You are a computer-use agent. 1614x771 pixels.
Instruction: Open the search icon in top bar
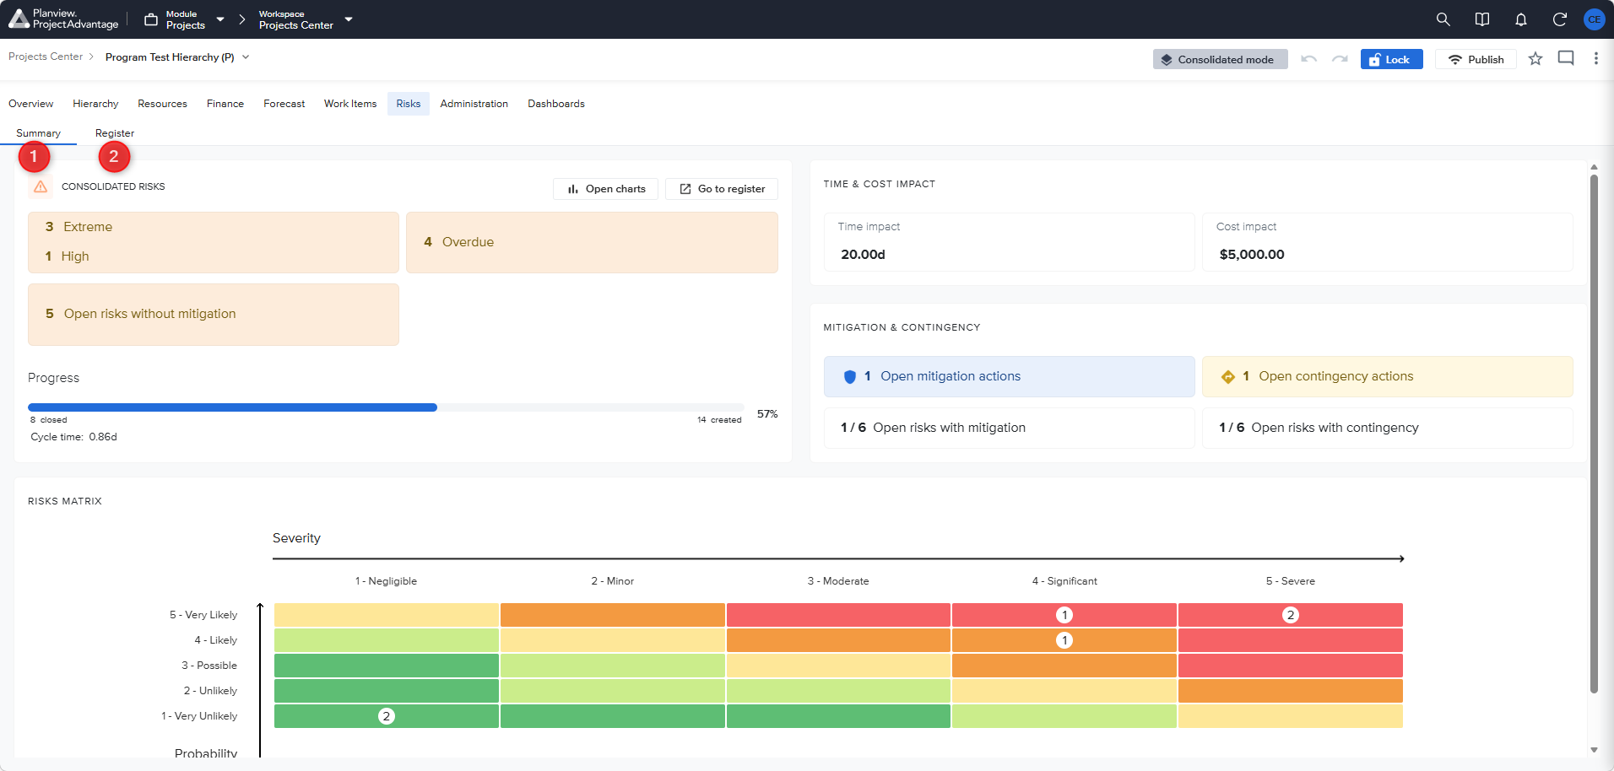[x=1443, y=19]
